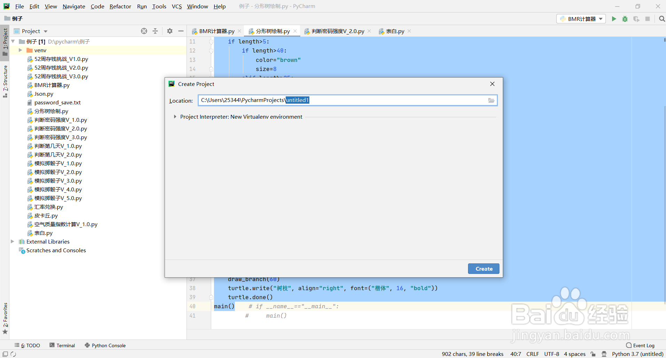Close the Create Project dialog
The height and width of the screenshot is (358, 666).
point(492,84)
